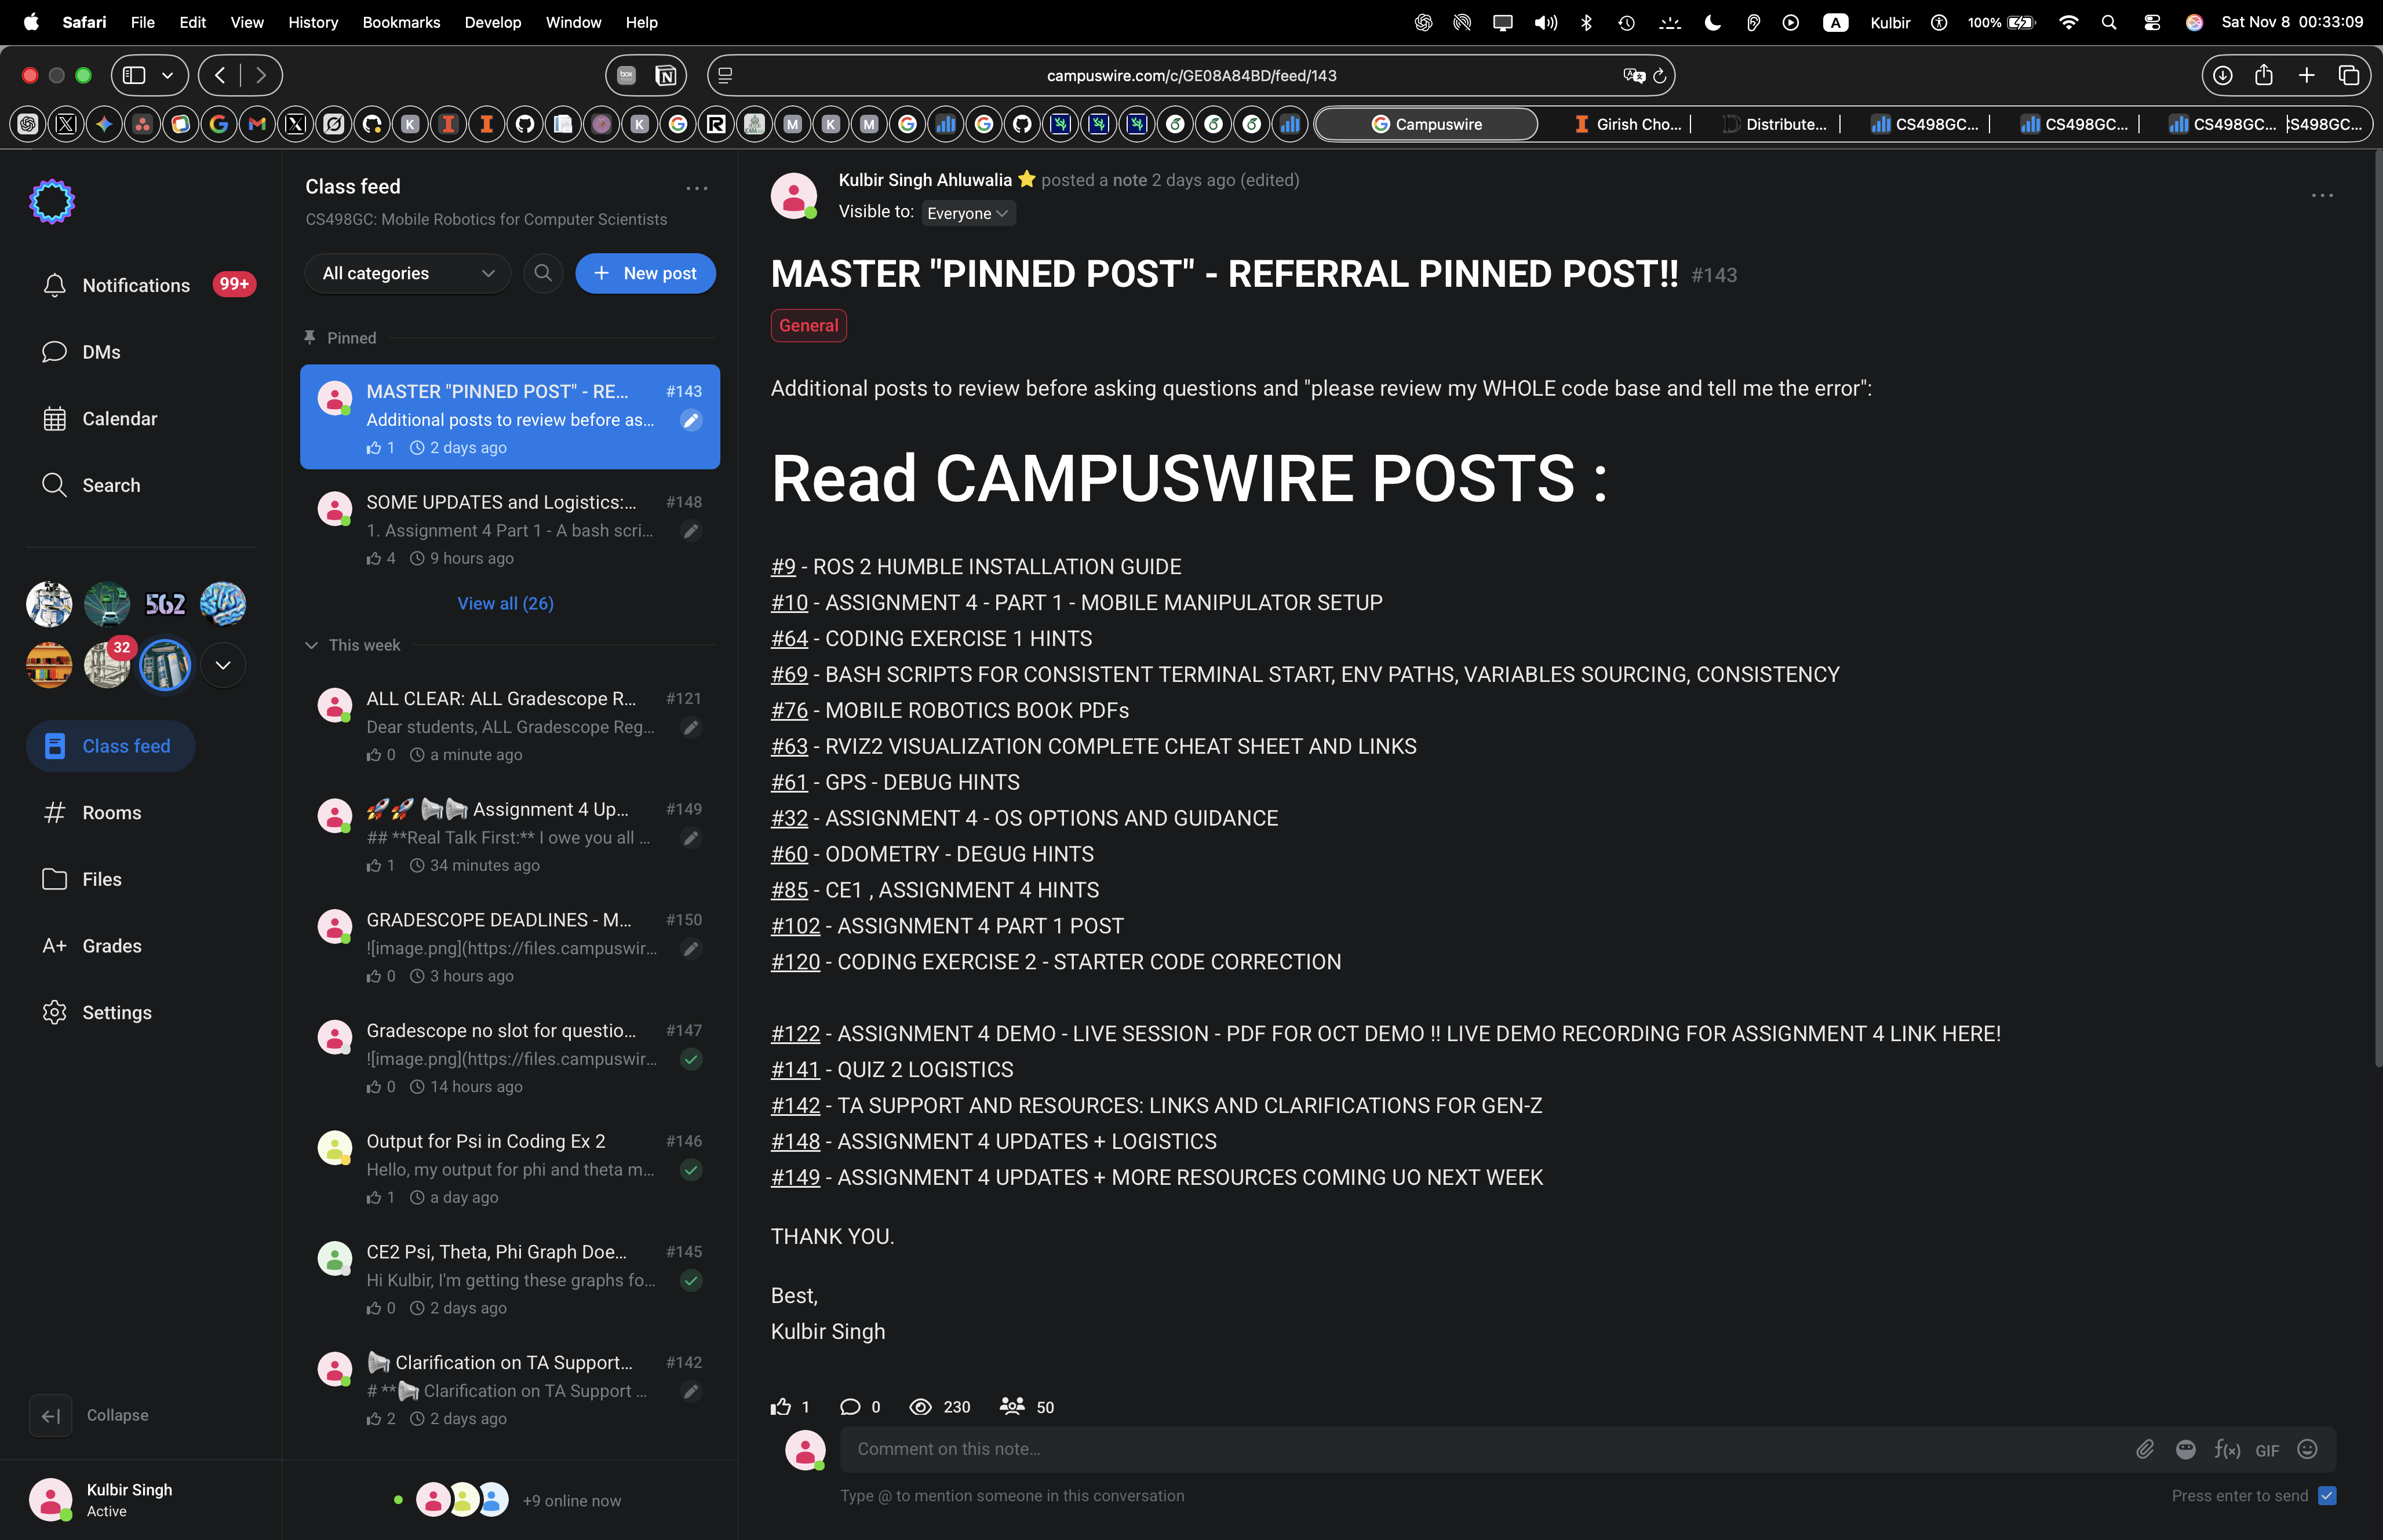Open the emoji picker in comment box
This screenshot has width=2383, height=1540.
point(2307,1450)
